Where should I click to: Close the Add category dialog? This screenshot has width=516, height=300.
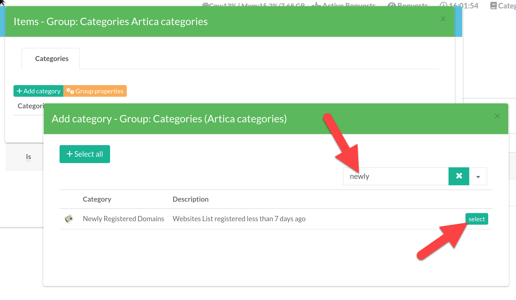[x=497, y=117]
